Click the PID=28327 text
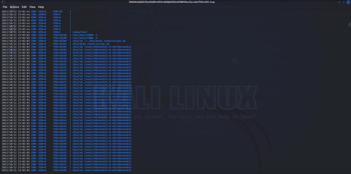Image resolution: width=351 pixels, height=174 pixels. [60, 82]
